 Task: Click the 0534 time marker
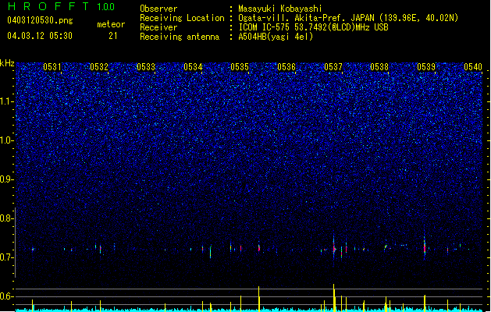(x=193, y=67)
